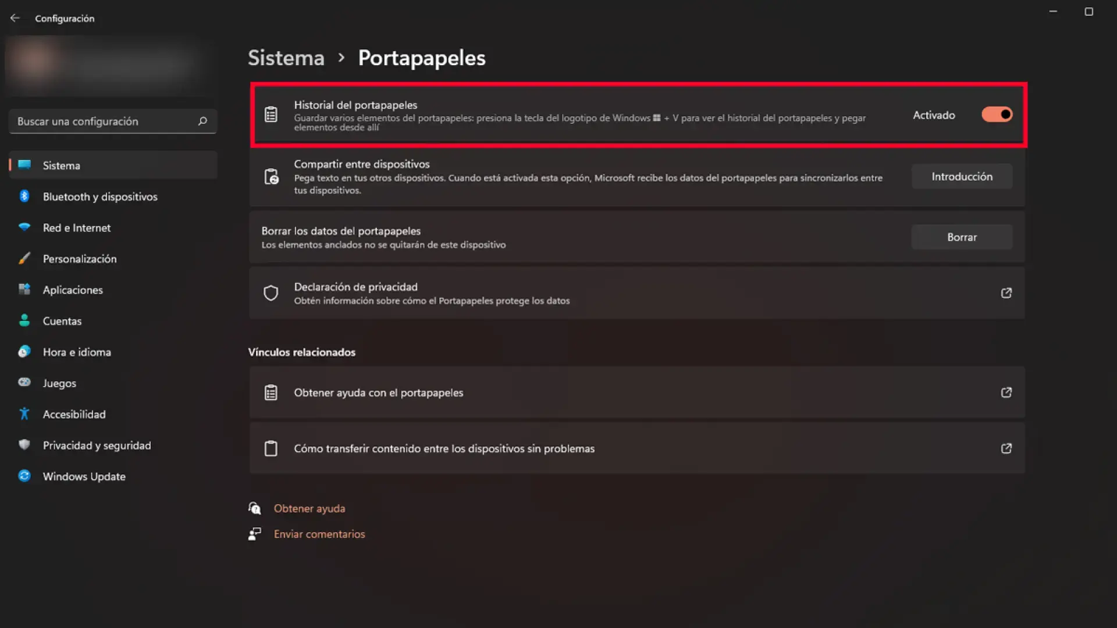Image resolution: width=1117 pixels, height=628 pixels.
Task: Click the Accesibilidad figure icon
Action: (x=24, y=414)
